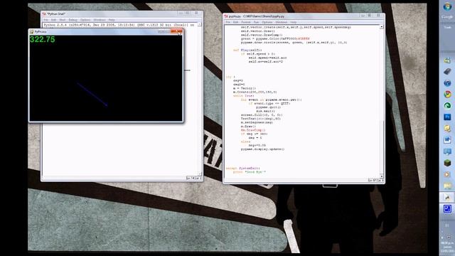Click the commented '#m.DrawComp()' line
This screenshot has height=256, width=455.
click(x=253, y=130)
